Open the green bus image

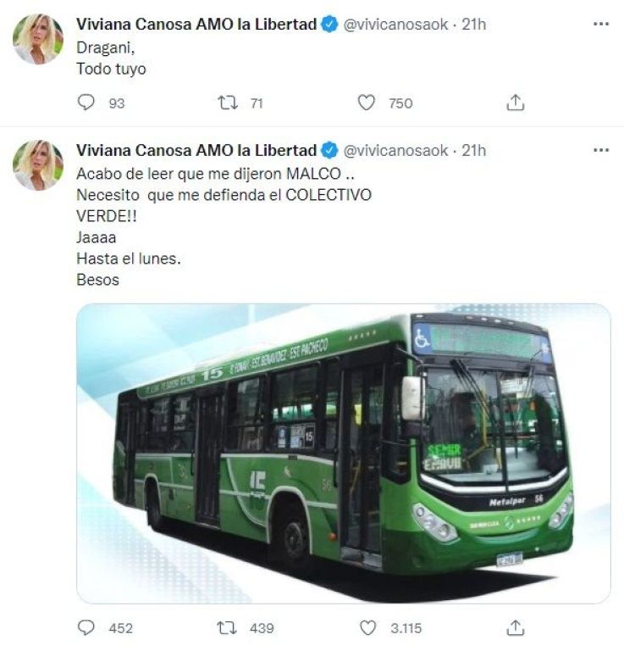(343, 453)
